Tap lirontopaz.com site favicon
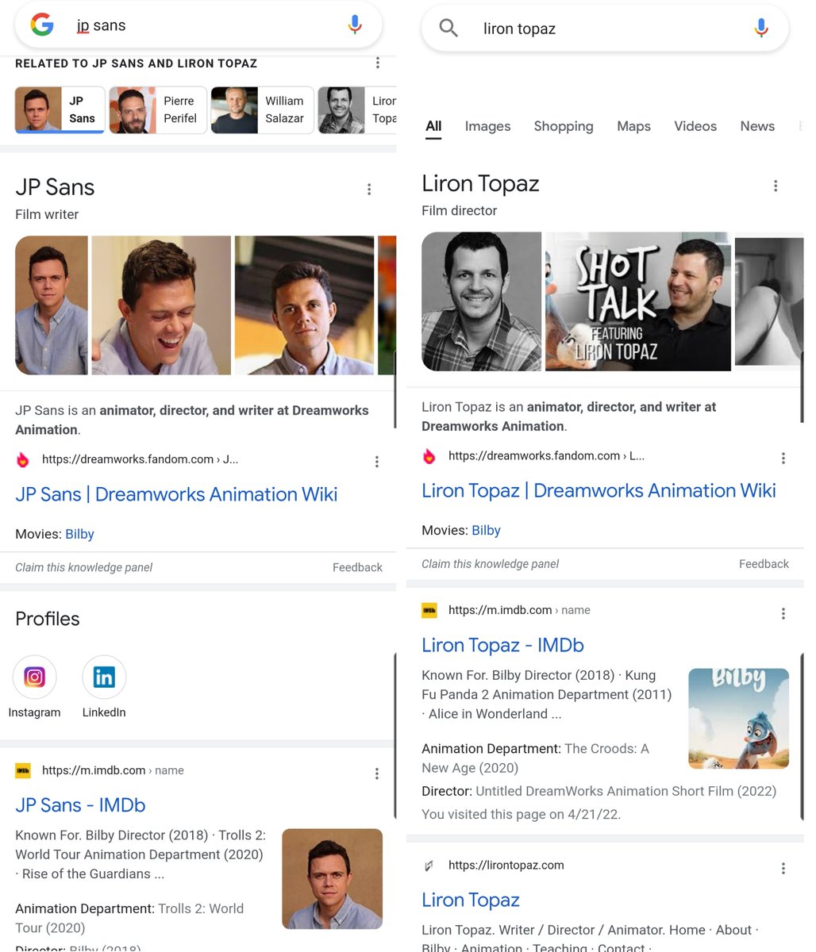The height and width of the screenshot is (952, 816). 429,866
